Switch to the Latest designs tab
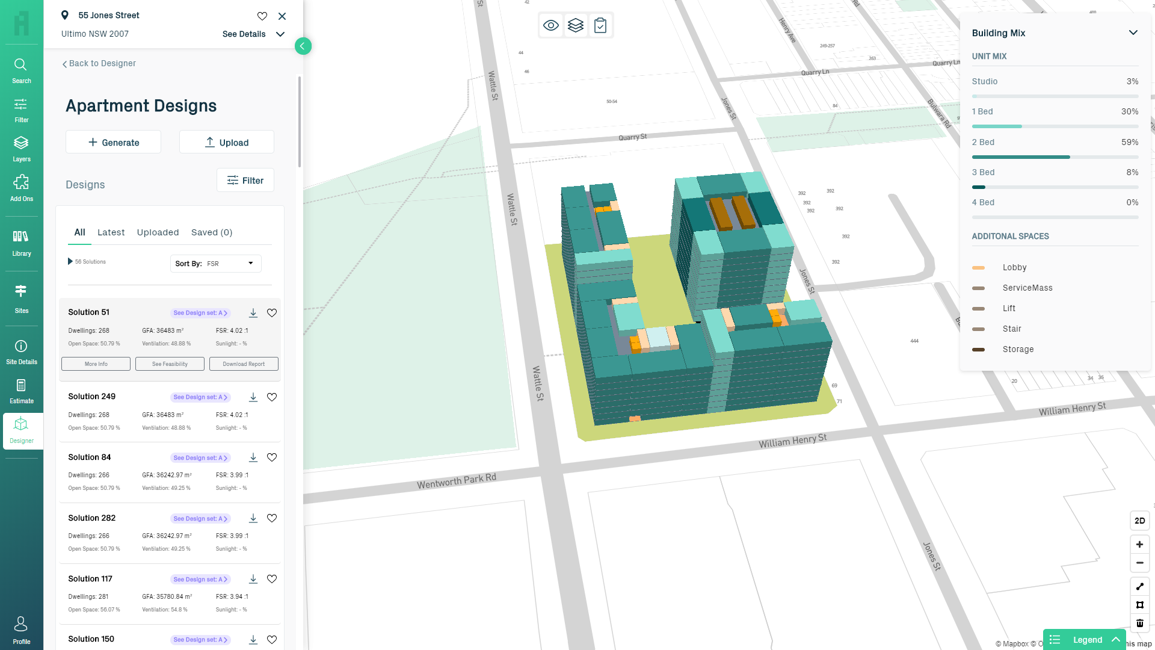 [111, 232]
